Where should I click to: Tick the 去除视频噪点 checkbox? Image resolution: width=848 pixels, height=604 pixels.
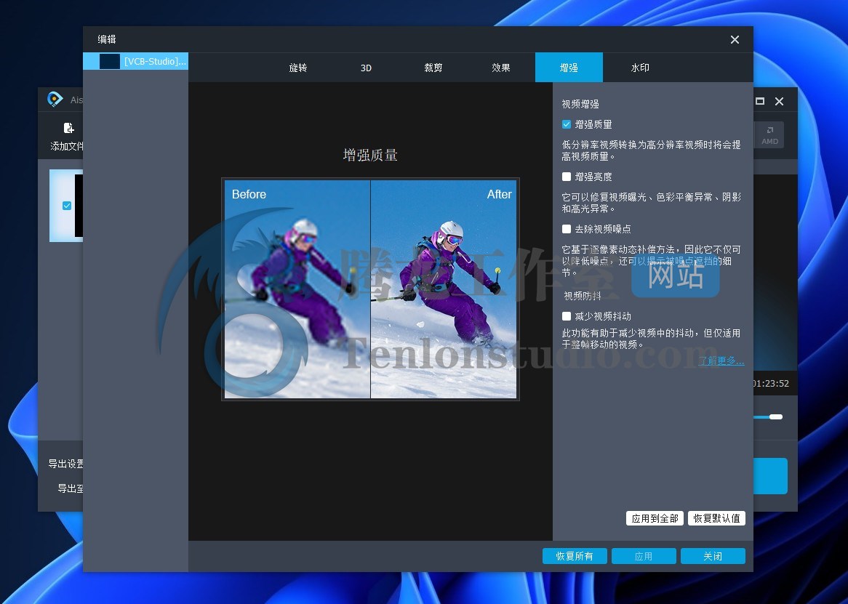567,229
